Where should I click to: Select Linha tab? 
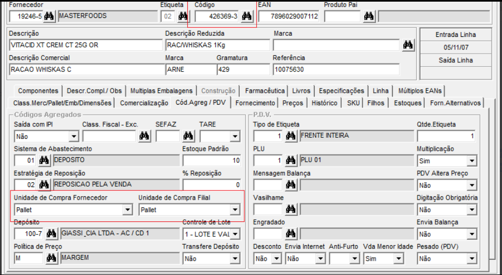tap(380, 91)
